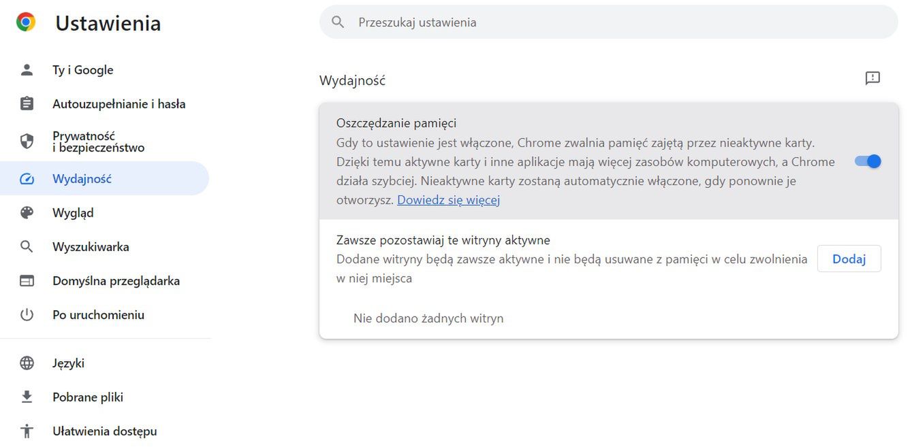Click the magnifier icon next to Wyszukiwarka

click(27, 246)
